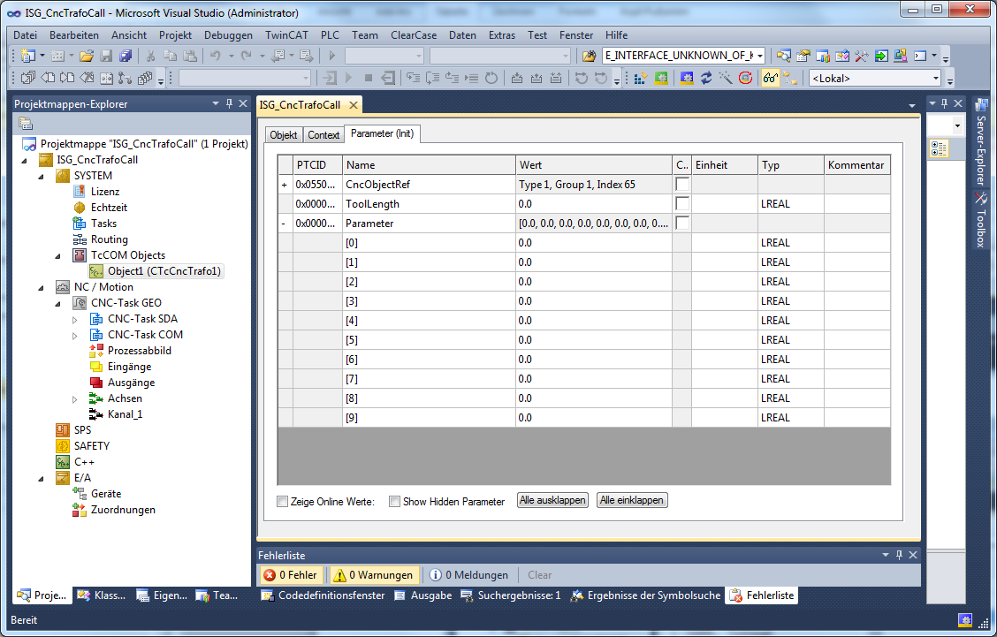This screenshot has height=637, width=997.
Task: Close the ISG_CncTrafoCall document tab
Action: point(354,105)
